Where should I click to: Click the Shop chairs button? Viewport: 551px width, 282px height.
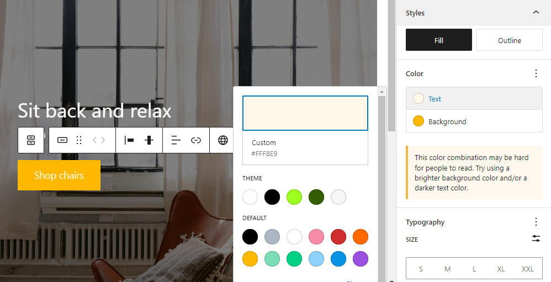point(59,175)
